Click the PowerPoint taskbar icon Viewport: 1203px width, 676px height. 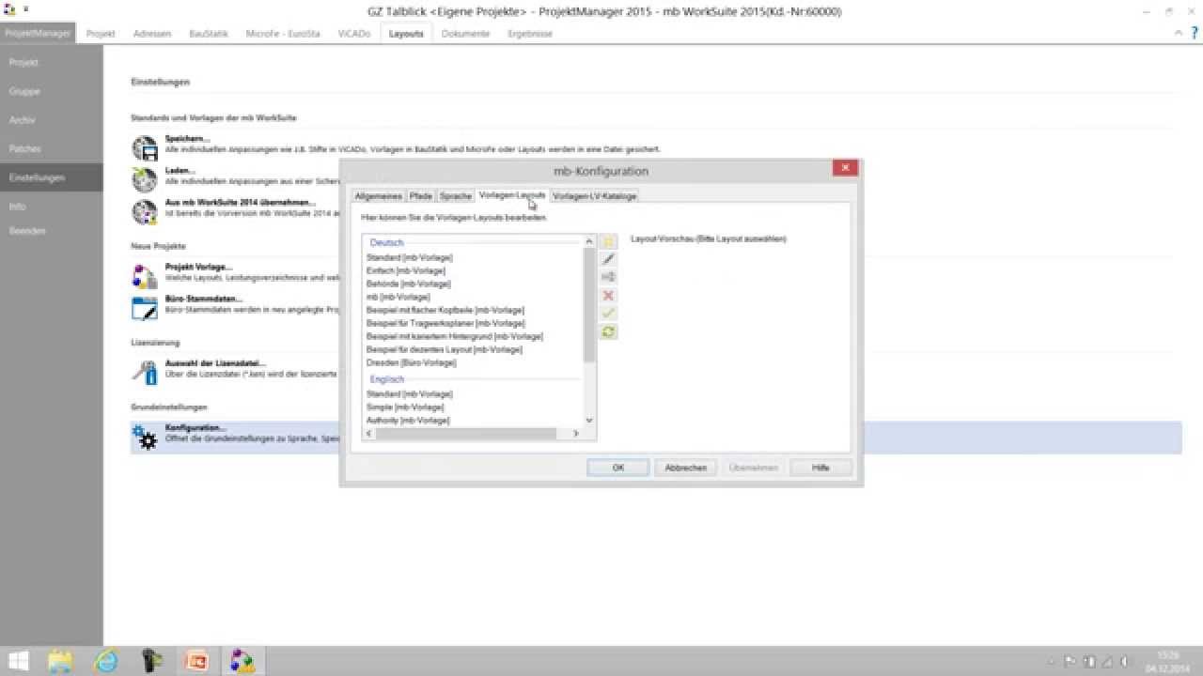coord(197,660)
